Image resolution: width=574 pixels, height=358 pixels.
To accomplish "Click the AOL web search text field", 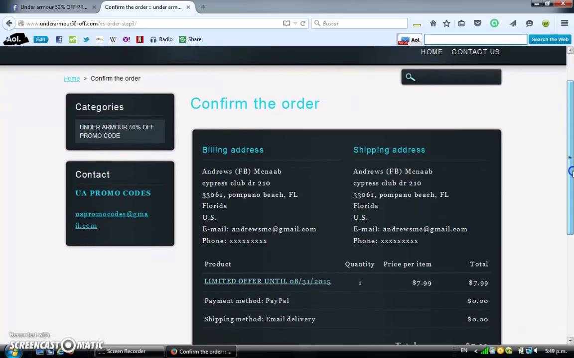I will pos(475,39).
